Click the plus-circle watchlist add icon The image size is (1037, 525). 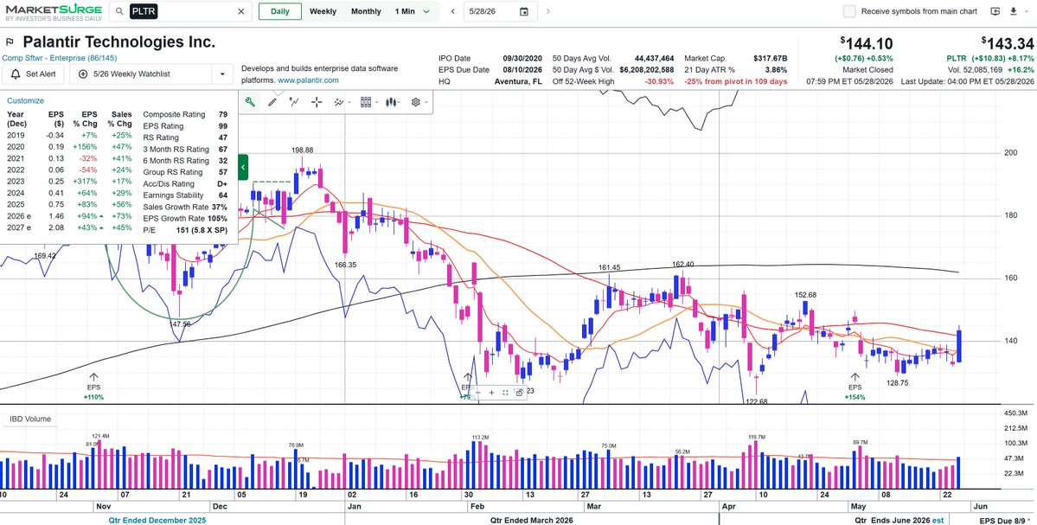pos(83,74)
